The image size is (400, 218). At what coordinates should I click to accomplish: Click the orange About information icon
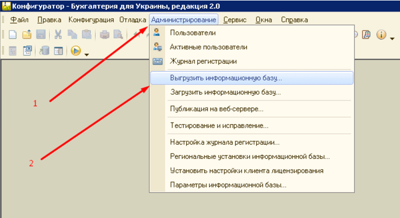pyautogui.click(x=381, y=34)
